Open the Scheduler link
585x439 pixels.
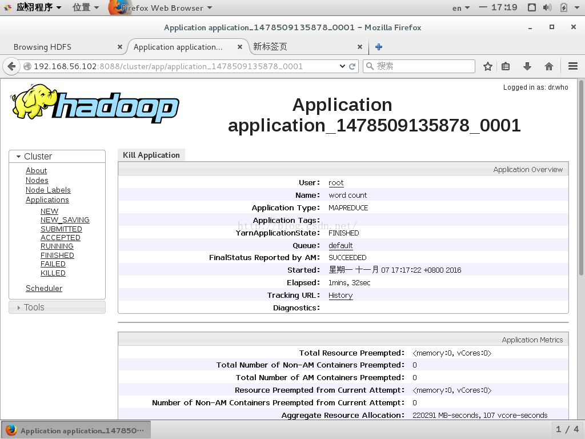click(x=44, y=288)
